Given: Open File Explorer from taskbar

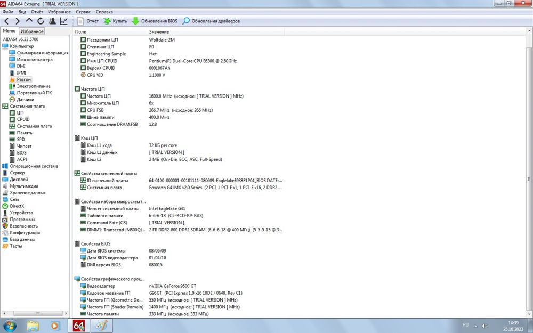Looking at the screenshot, I should pyautogui.click(x=33, y=326).
